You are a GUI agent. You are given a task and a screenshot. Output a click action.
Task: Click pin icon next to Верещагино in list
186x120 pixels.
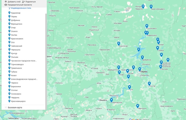click(9, 24)
